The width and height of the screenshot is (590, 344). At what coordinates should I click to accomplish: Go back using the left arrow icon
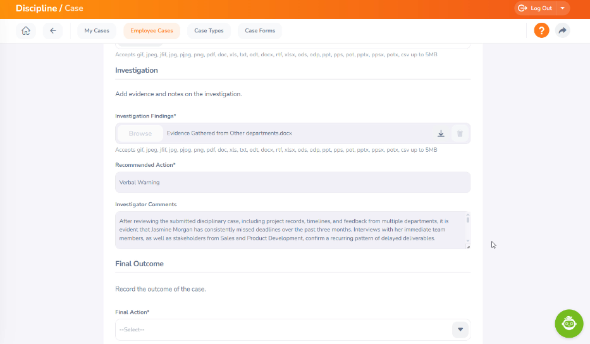click(53, 30)
